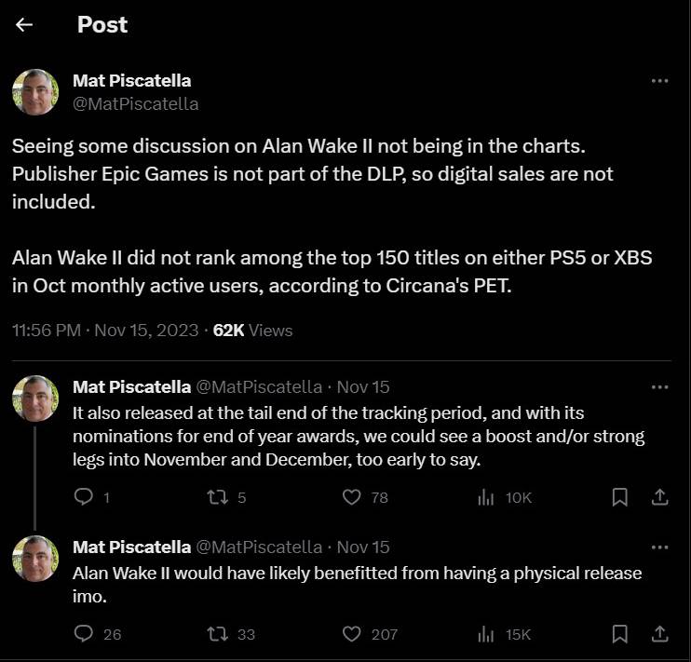Open the main post's three-dot more menu
Image resolution: width=691 pixels, height=662 pixels.
659,81
